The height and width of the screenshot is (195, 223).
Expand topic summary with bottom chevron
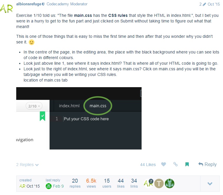[210, 183]
